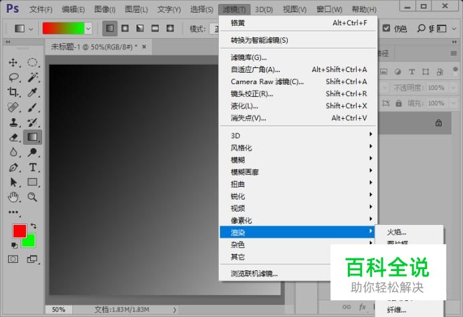Select the Type tool
The image size is (463, 317).
coord(33,168)
